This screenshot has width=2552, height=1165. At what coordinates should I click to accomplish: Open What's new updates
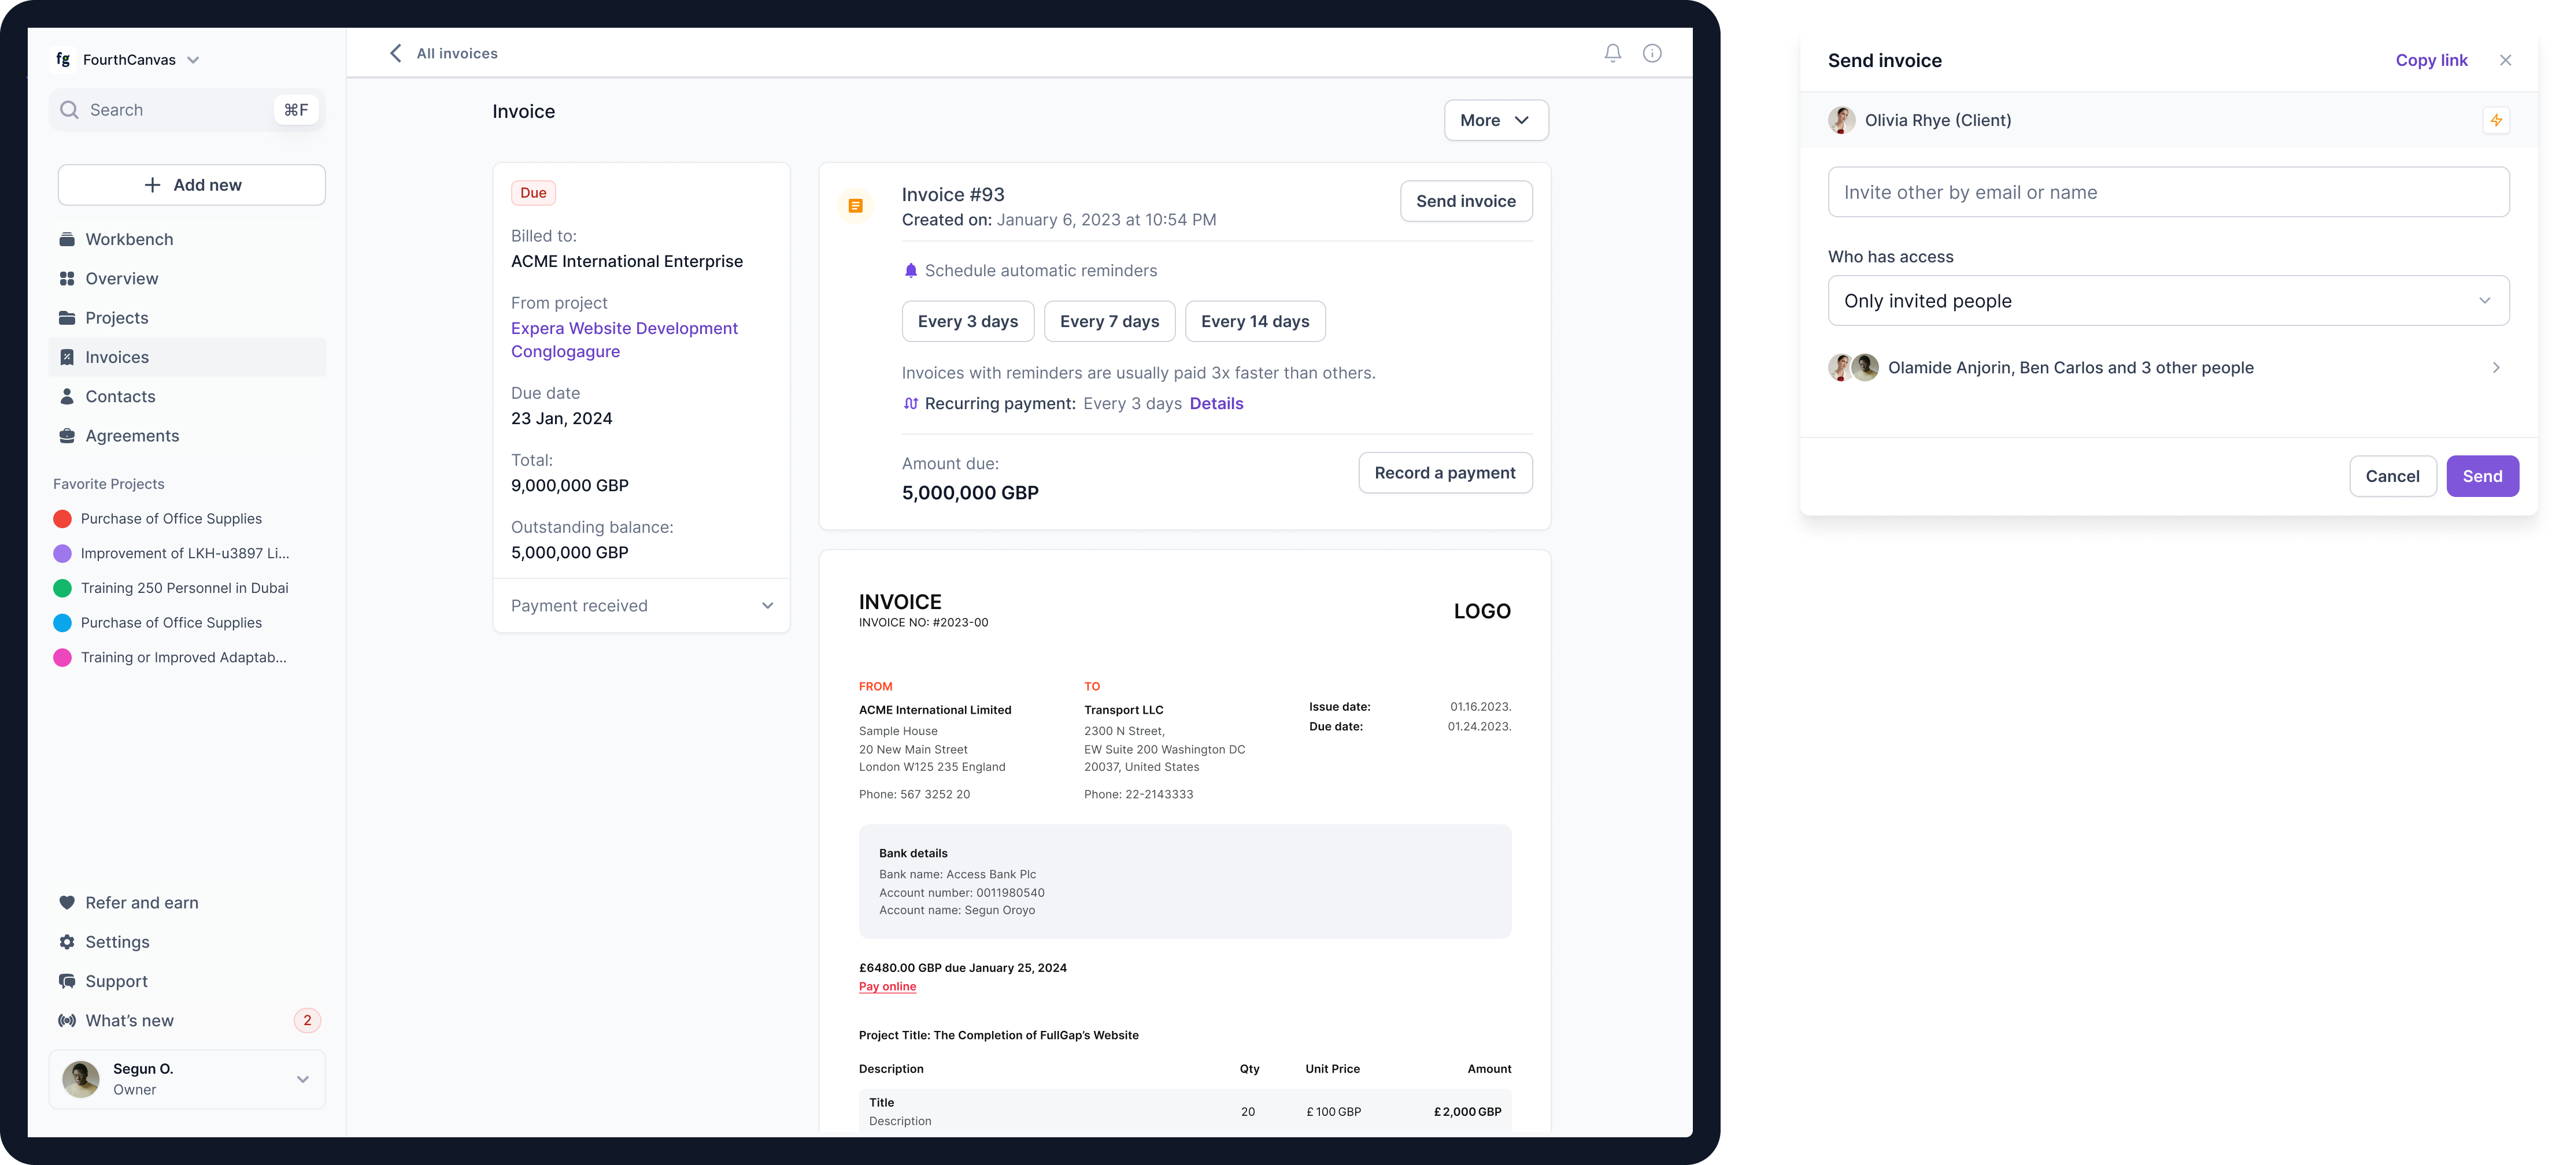point(187,1021)
